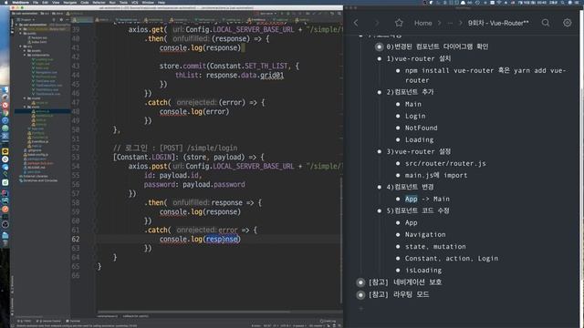584x328 pixels.
Task: Expand the '0)변경된 컴포넌트 다이어그램 확인' bullet
Action: [x=380, y=46]
